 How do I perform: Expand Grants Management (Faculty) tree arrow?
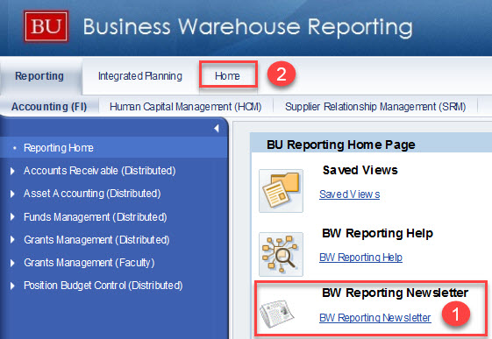12,263
